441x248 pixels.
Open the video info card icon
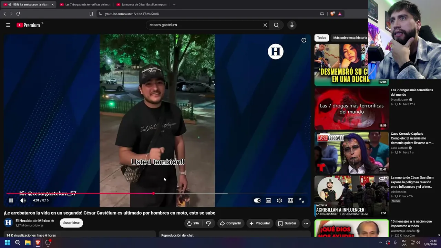[x=304, y=40]
